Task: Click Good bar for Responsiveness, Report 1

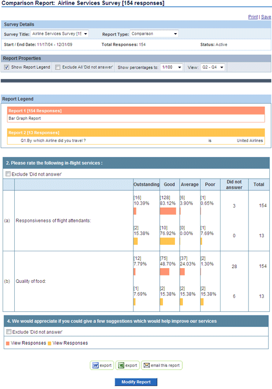Action: point(168,211)
